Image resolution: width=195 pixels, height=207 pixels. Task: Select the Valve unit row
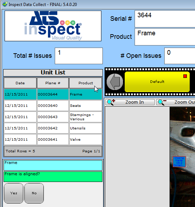click(53, 139)
